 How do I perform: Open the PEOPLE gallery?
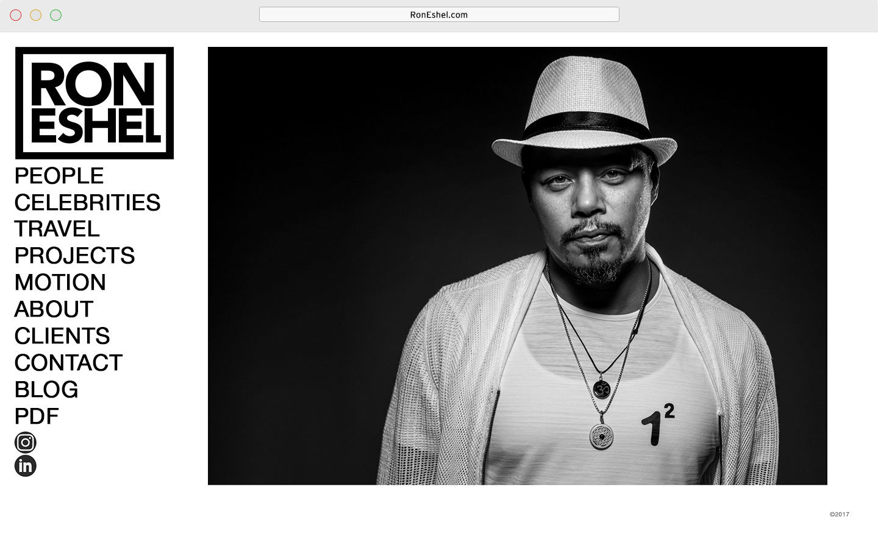[59, 176]
